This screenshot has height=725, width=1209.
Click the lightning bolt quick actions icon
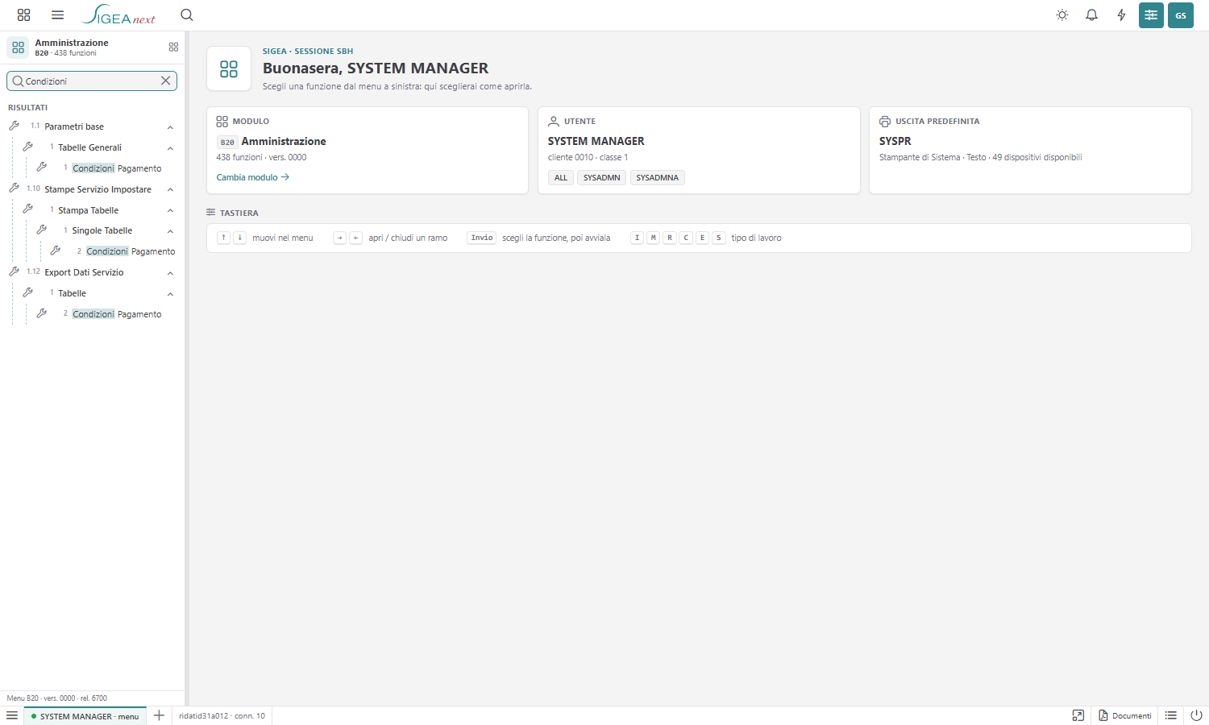[x=1121, y=15]
